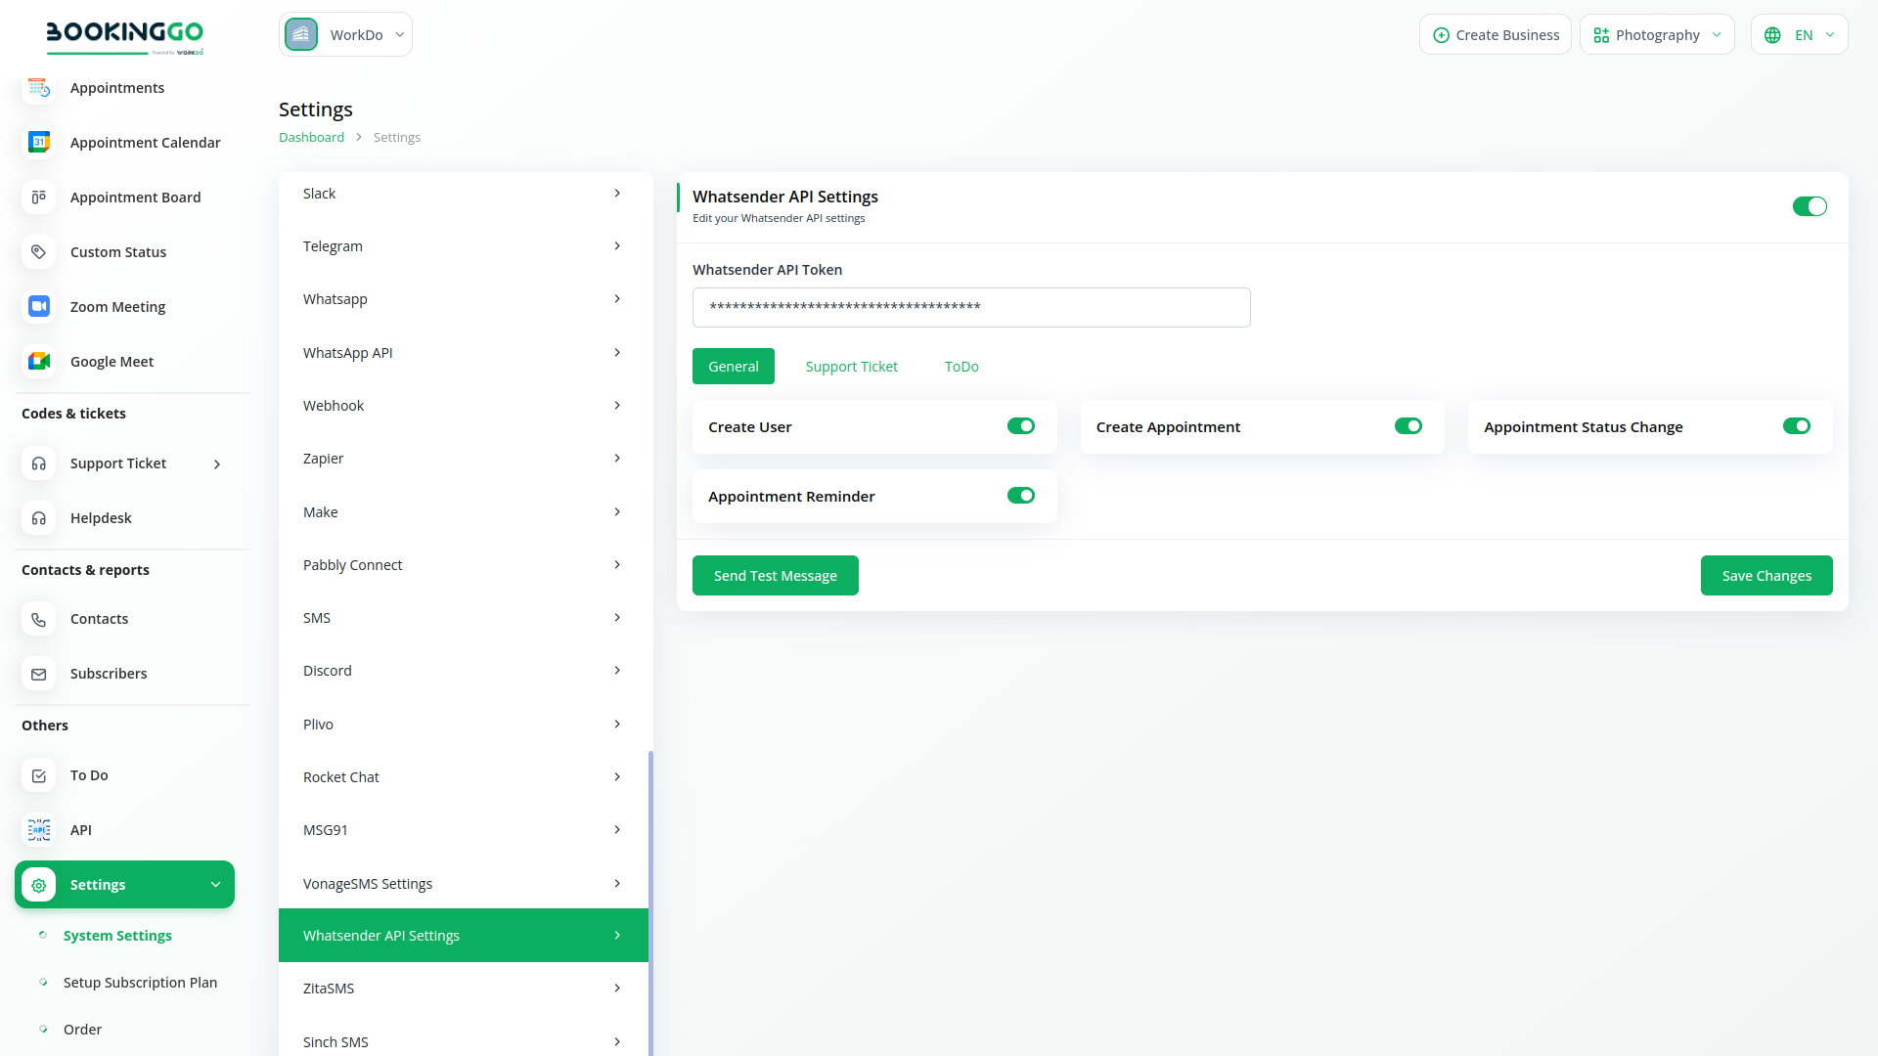Open the WorkDo workspace dropdown
Image resolution: width=1878 pixels, height=1056 pixels.
coord(345,35)
